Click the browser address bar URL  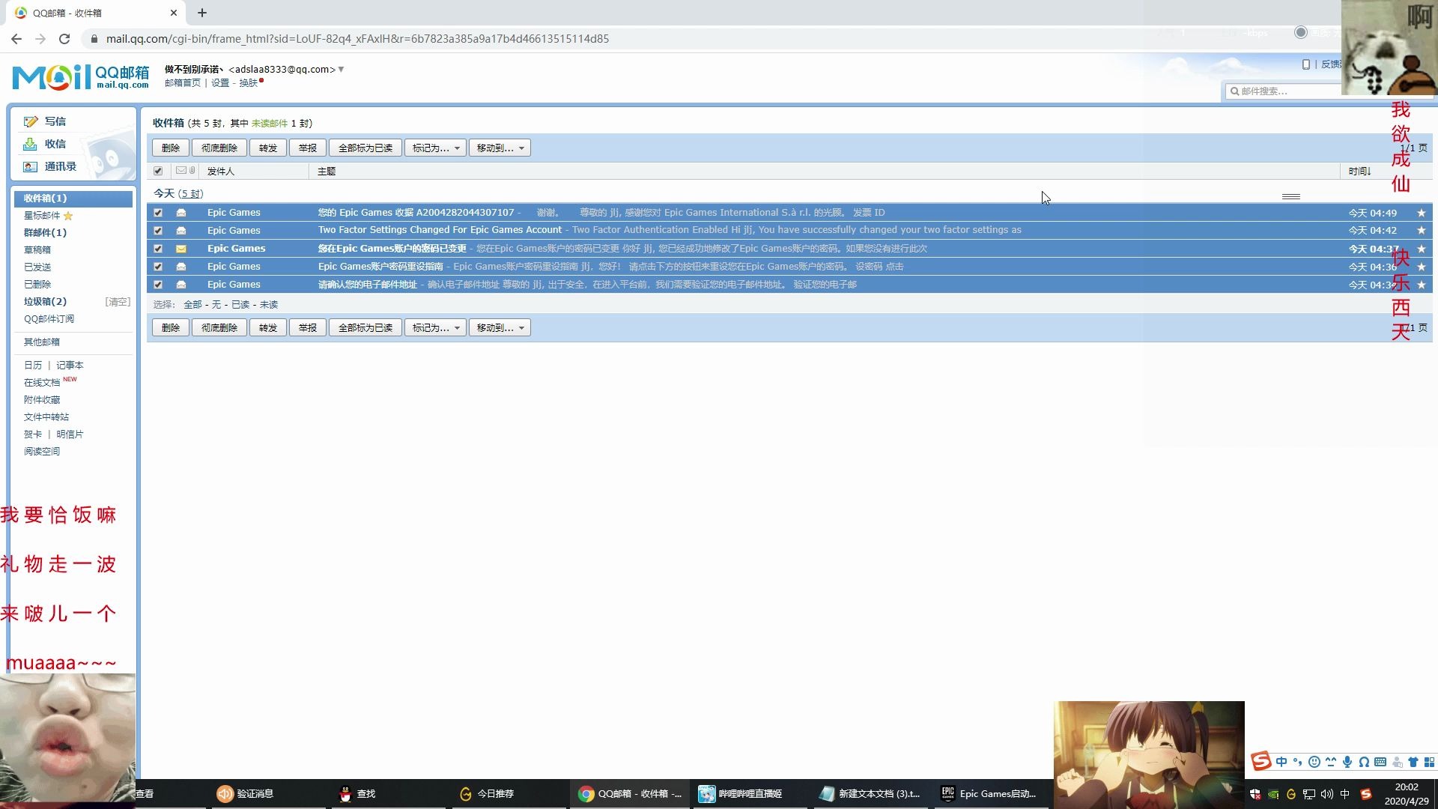click(x=357, y=39)
